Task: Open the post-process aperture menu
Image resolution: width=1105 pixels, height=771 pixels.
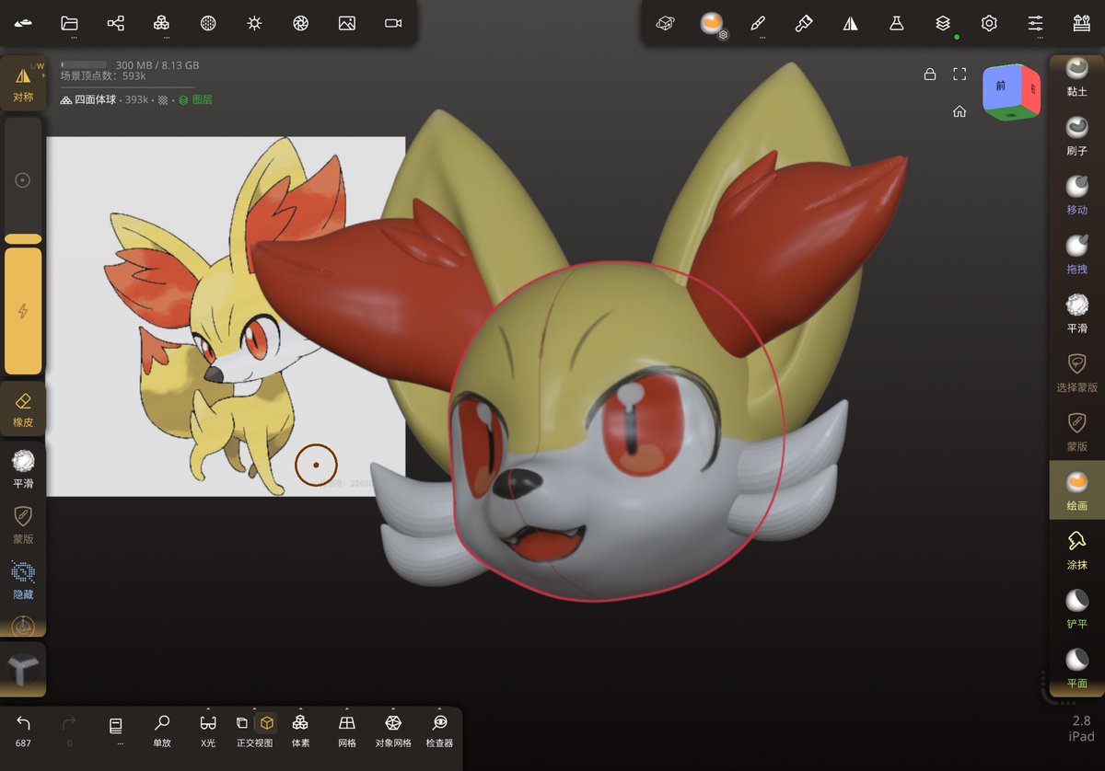Action: tap(300, 23)
